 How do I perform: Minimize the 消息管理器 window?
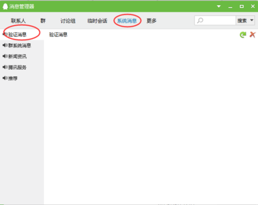(230, 7)
